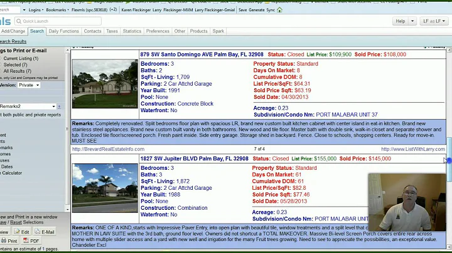
Task: Open the Preferences tab
Action: click(x=158, y=31)
